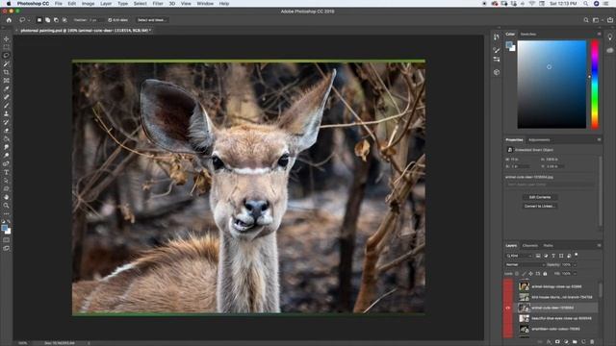
Task: Open the Properties panel flyout menu
Action: 599,139
